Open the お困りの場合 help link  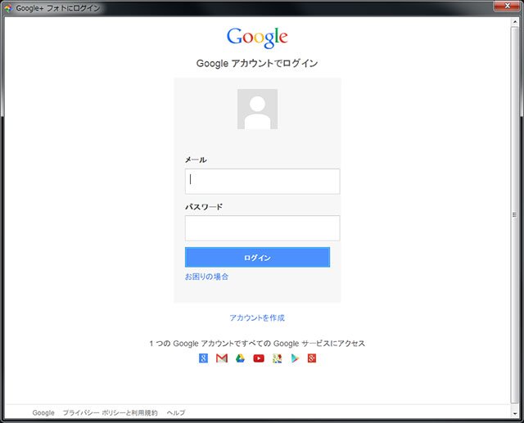pos(206,277)
